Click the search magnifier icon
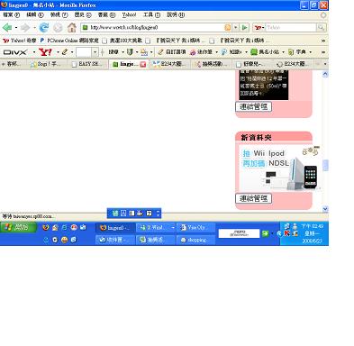Image resolution: width=354 pixels, height=346 pixels. (321, 28)
